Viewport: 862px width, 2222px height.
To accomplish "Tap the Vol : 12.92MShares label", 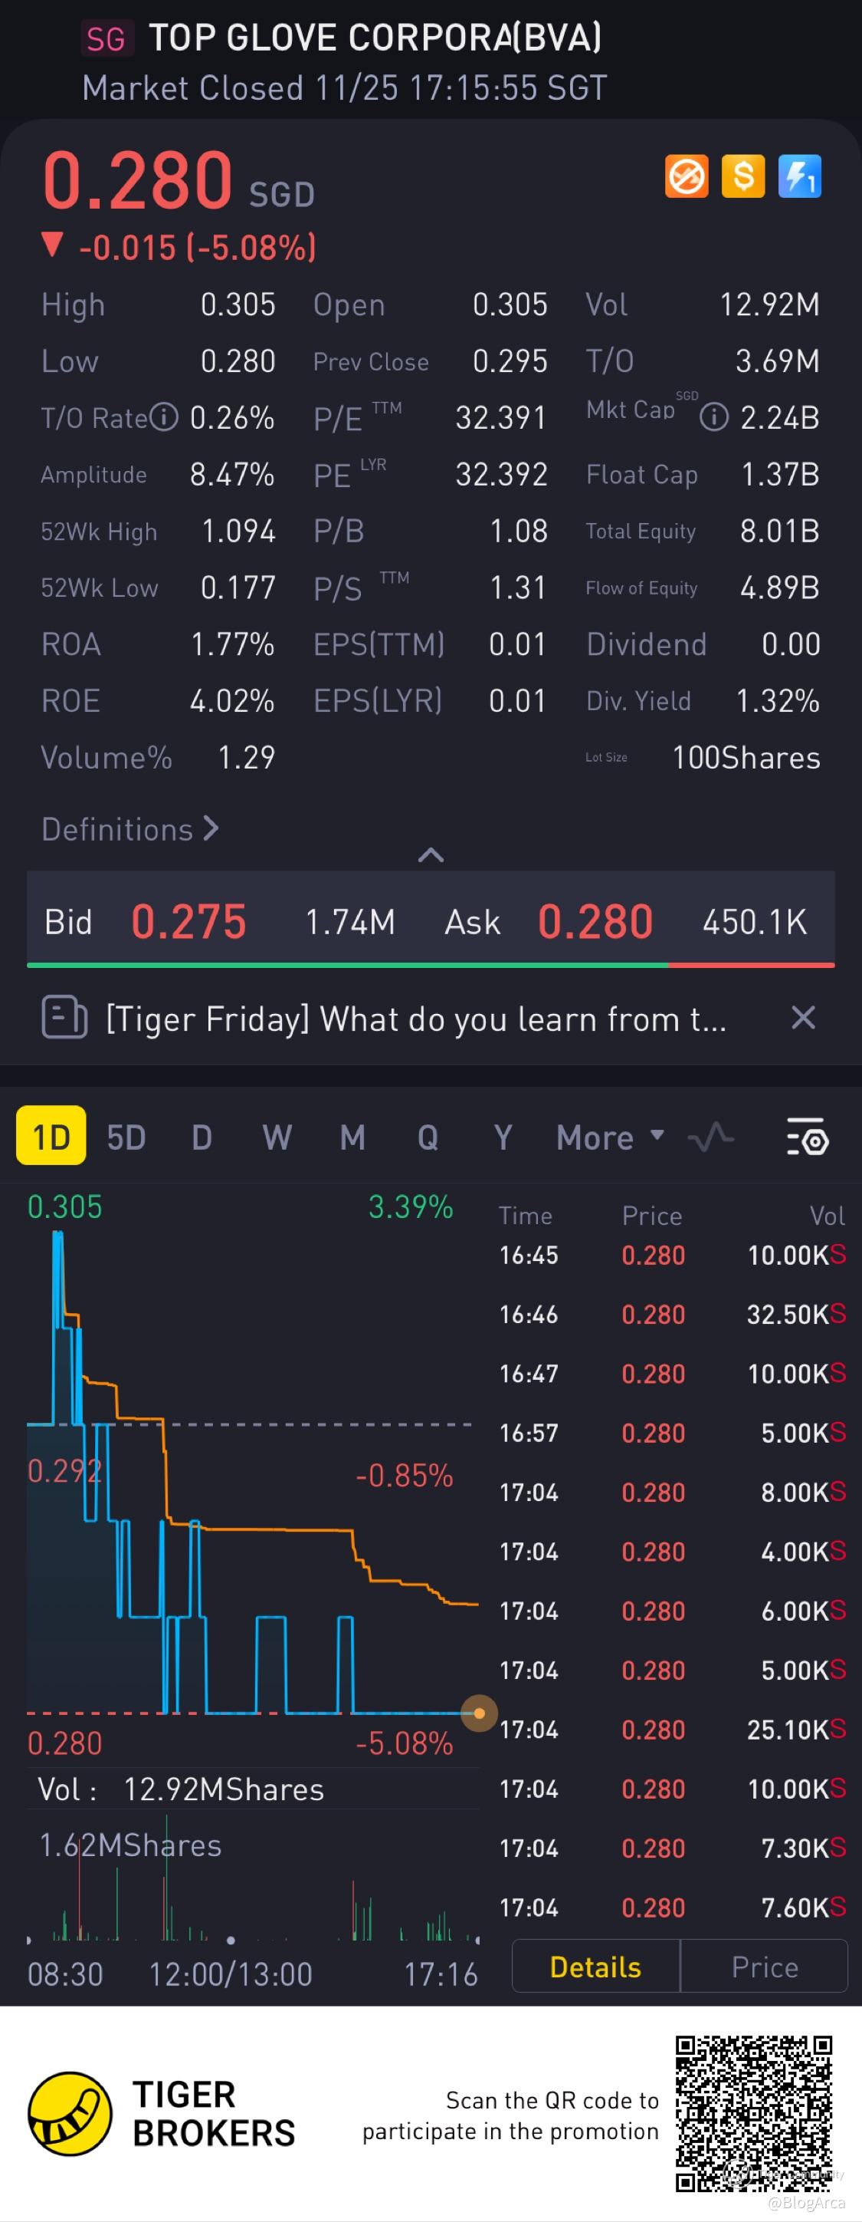I will 181,1789.
